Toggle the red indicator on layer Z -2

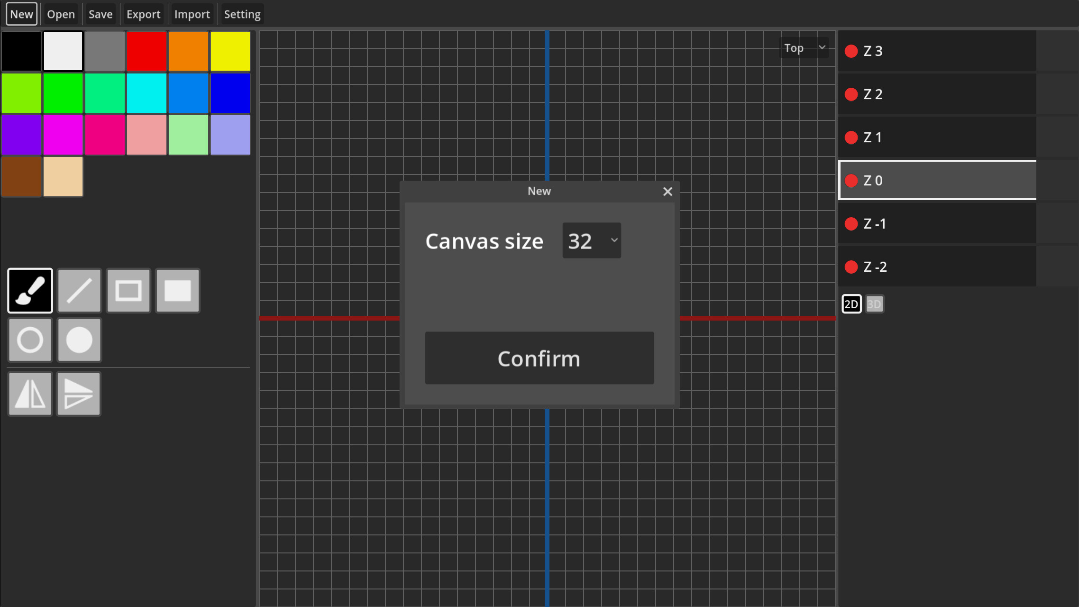851,267
